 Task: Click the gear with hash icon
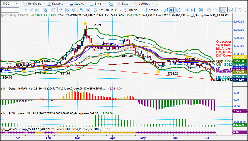(82, 10)
